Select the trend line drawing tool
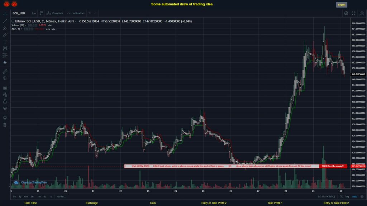 (5, 21)
